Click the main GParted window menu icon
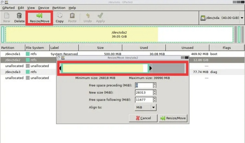 (6, 2)
